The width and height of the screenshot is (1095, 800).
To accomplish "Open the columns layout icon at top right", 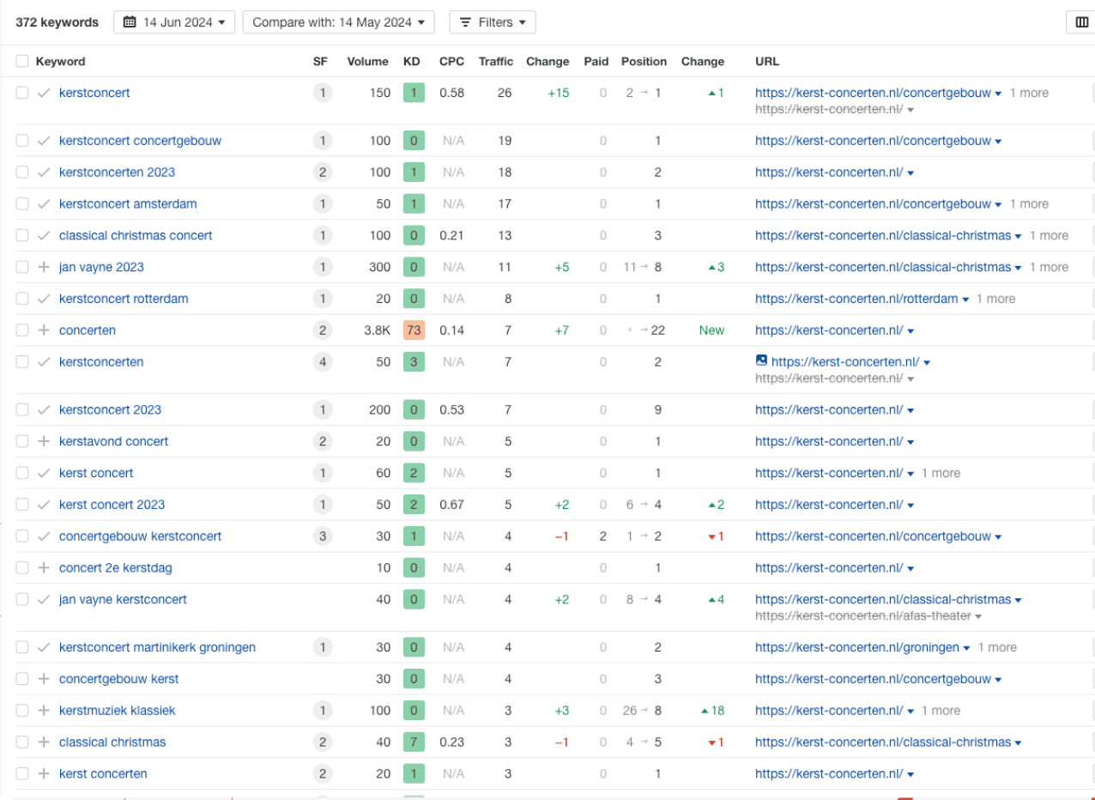I will point(1081,22).
